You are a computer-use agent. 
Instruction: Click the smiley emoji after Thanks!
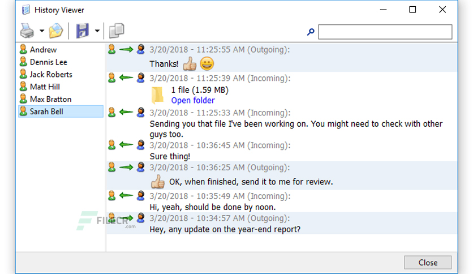pos(207,63)
